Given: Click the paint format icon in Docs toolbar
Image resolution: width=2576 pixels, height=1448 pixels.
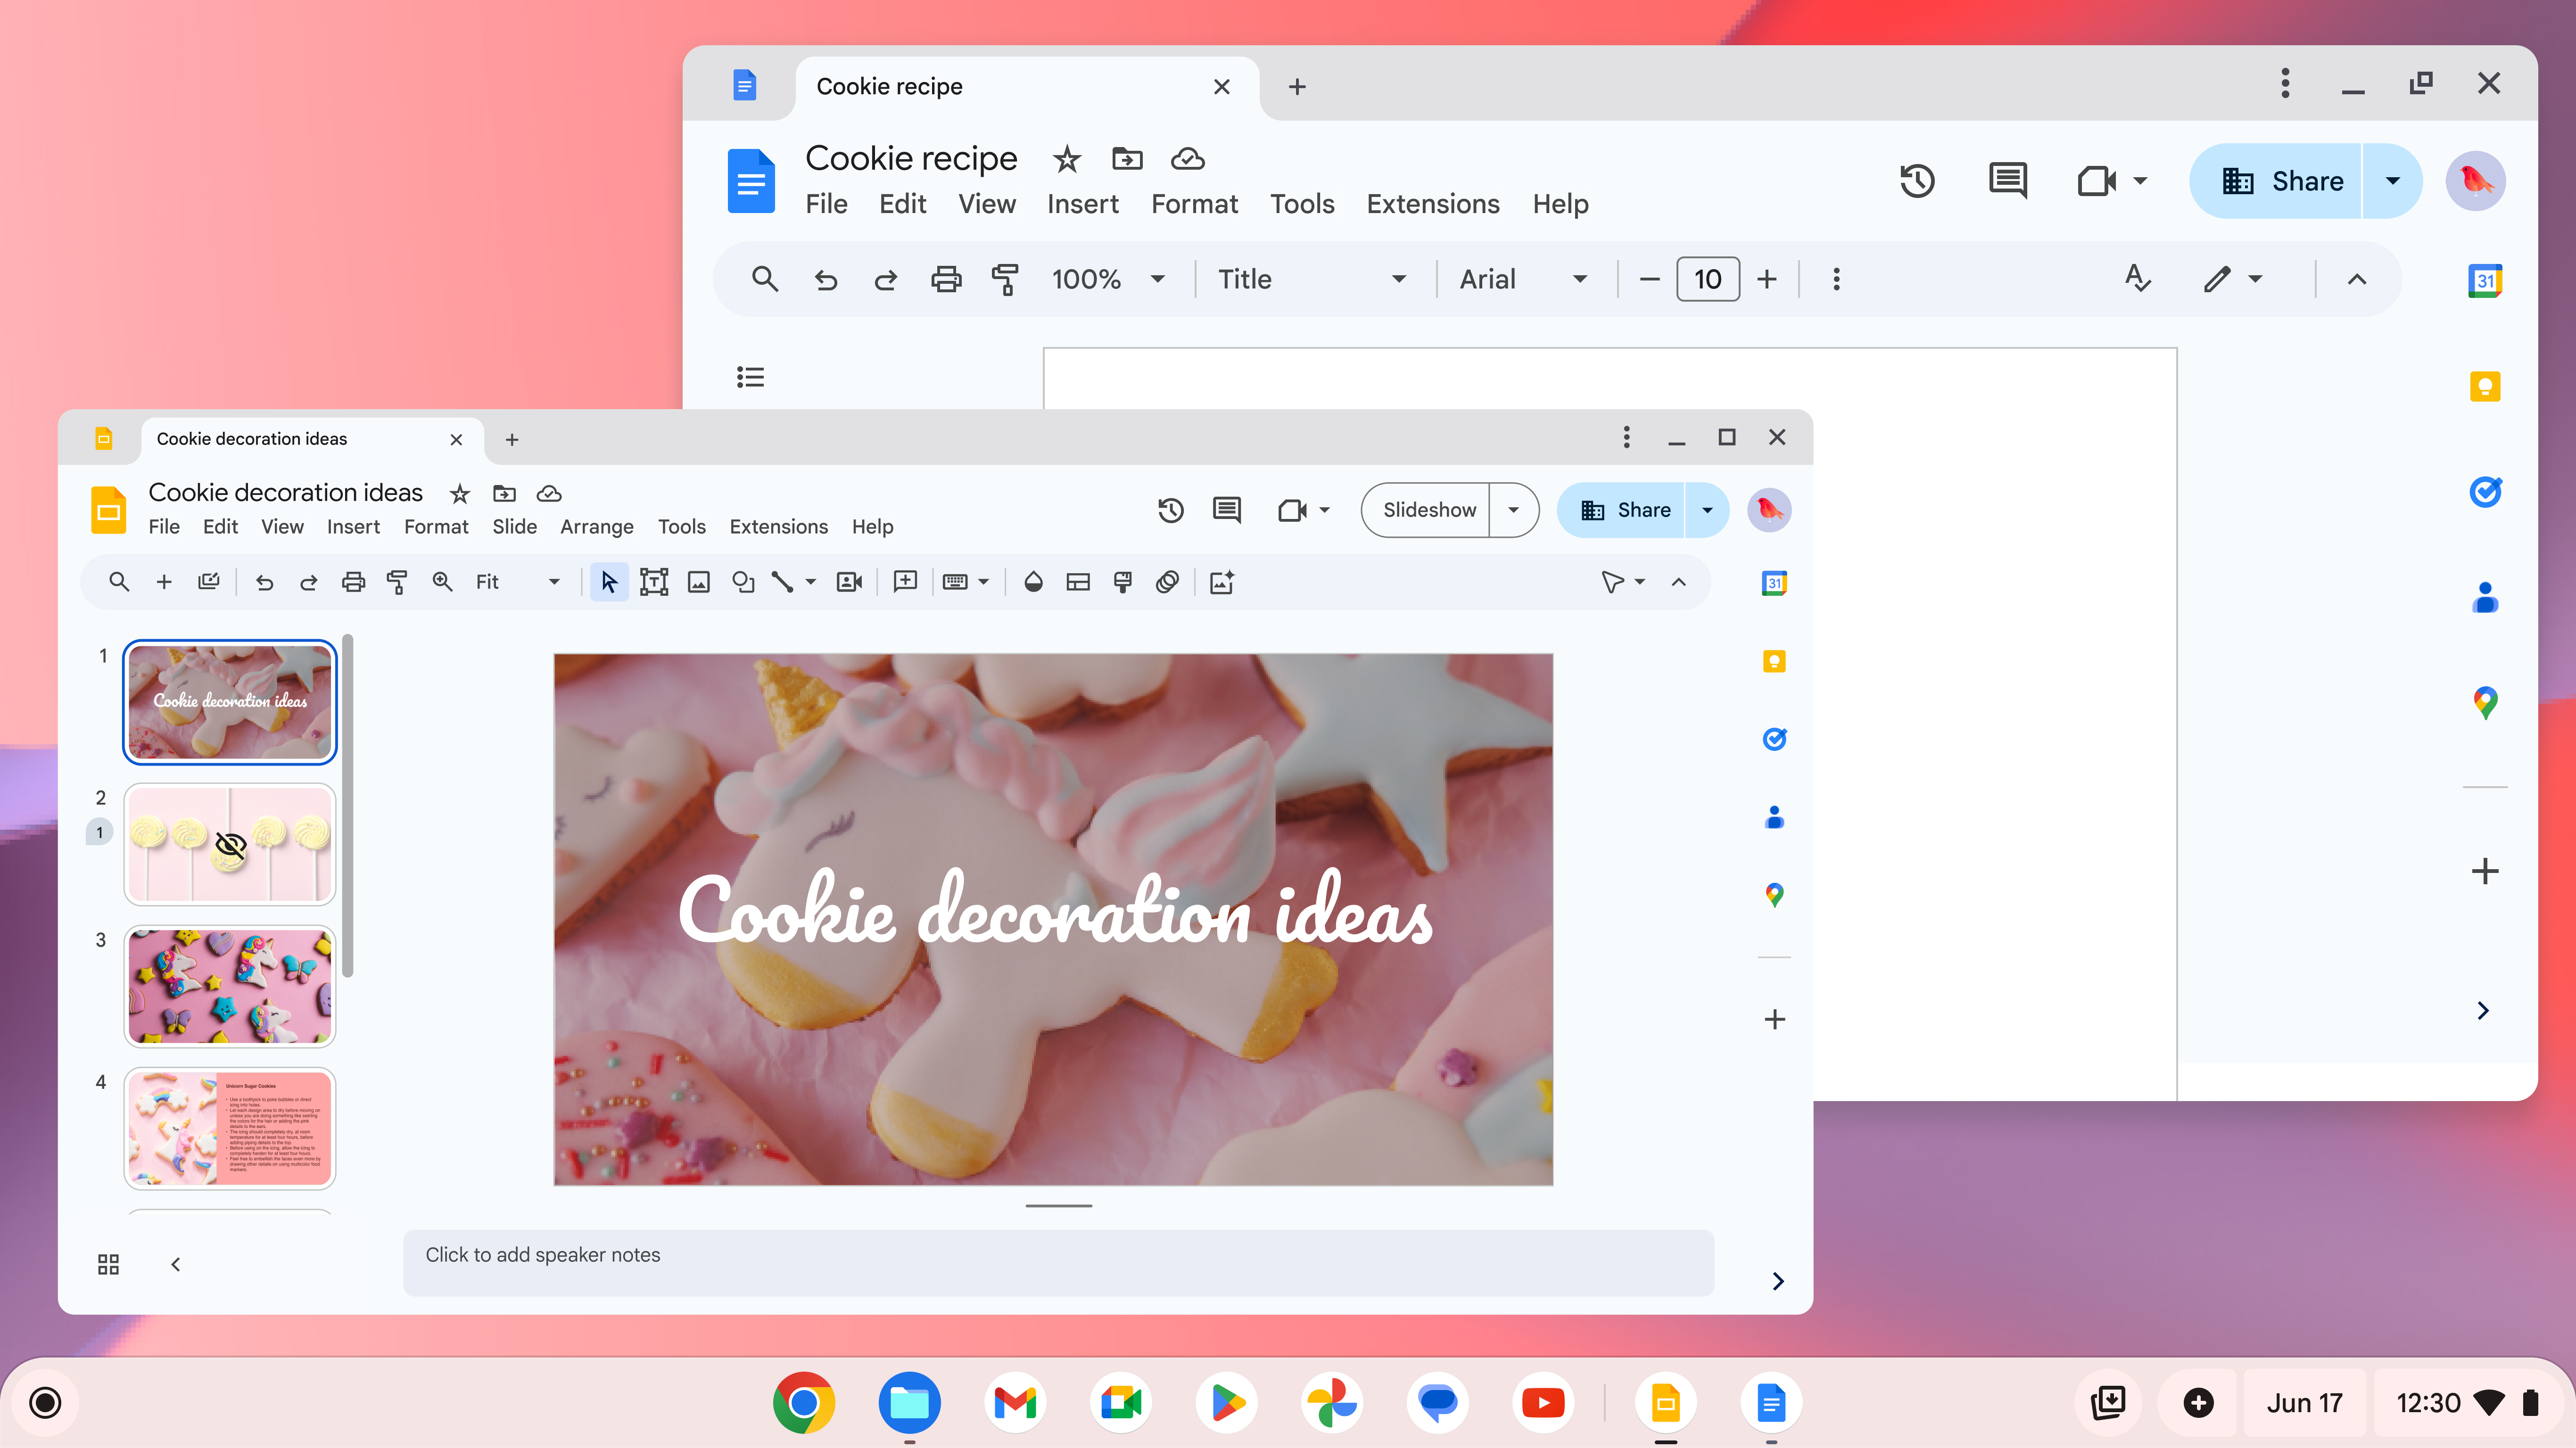Looking at the screenshot, I should [1005, 279].
